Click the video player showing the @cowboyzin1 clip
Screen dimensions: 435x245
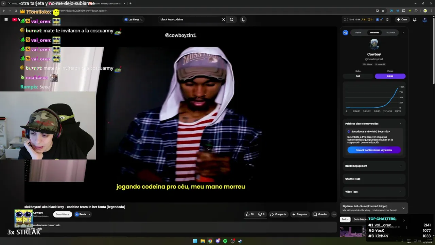pyautogui.click(x=180, y=114)
